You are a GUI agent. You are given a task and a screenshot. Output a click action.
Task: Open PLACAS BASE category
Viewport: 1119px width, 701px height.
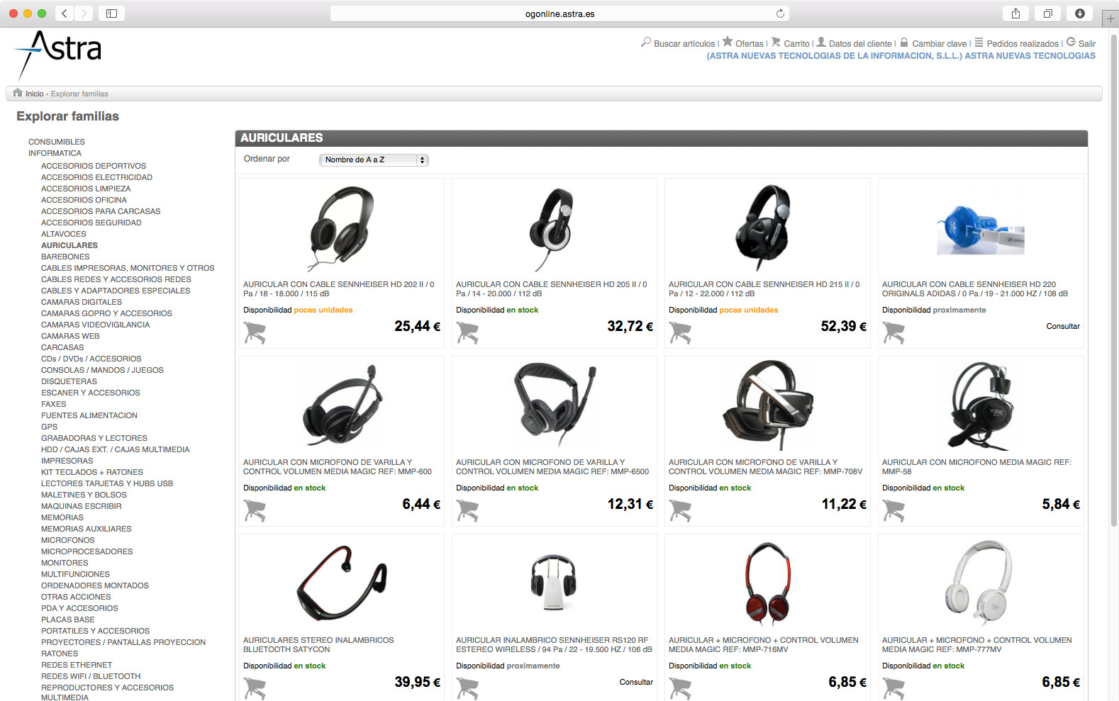(68, 619)
